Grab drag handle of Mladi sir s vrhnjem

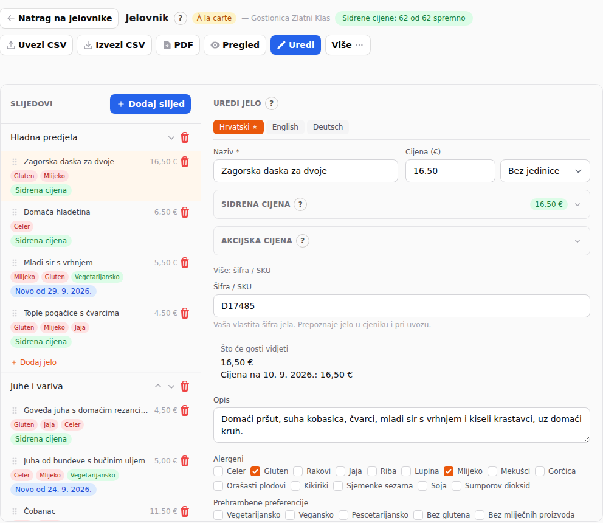[15, 263]
